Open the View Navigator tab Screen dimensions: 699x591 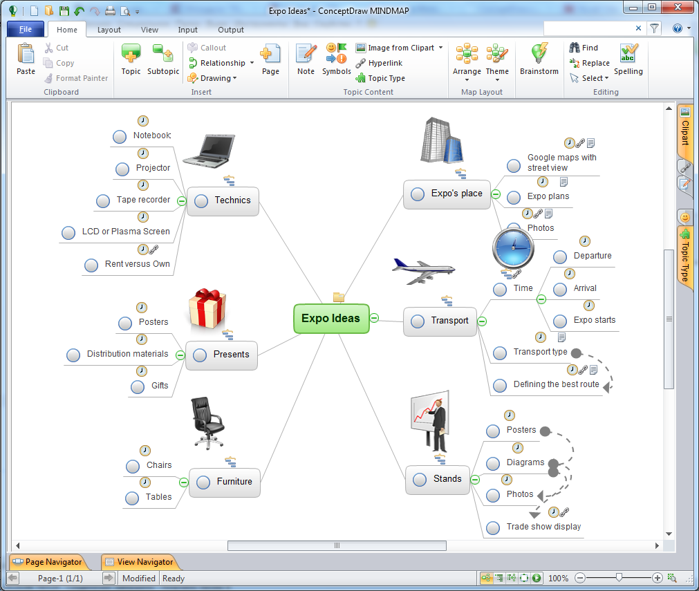(x=140, y=562)
